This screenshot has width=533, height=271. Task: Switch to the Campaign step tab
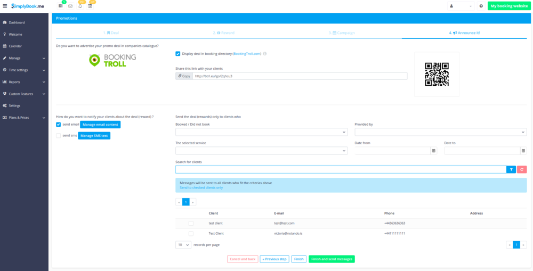pyautogui.click(x=342, y=33)
